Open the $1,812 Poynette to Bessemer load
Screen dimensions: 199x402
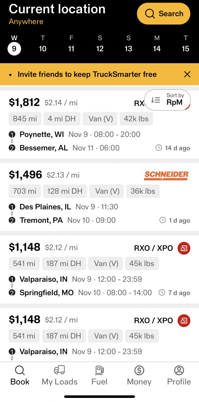coord(99,125)
